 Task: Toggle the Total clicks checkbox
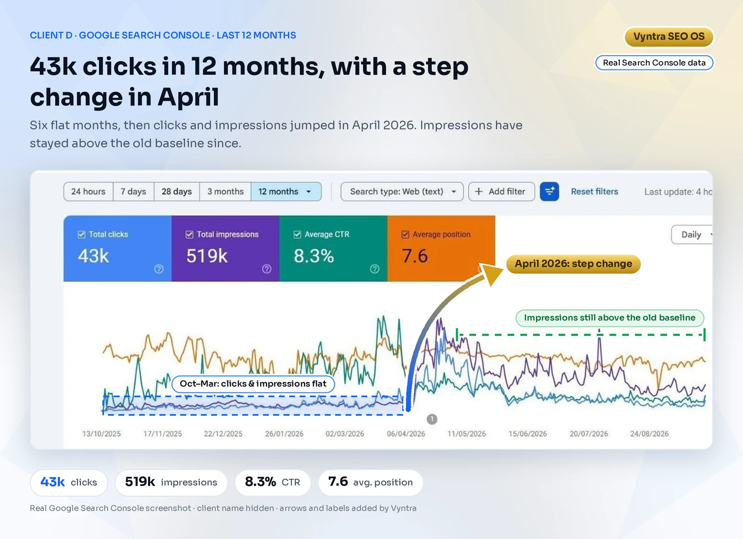click(x=82, y=234)
